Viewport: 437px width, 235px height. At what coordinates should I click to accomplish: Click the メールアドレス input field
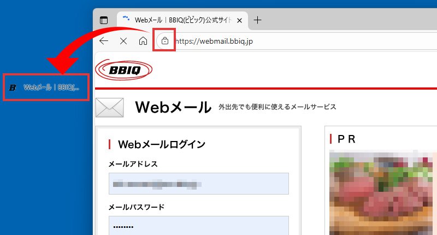tap(198, 184)
